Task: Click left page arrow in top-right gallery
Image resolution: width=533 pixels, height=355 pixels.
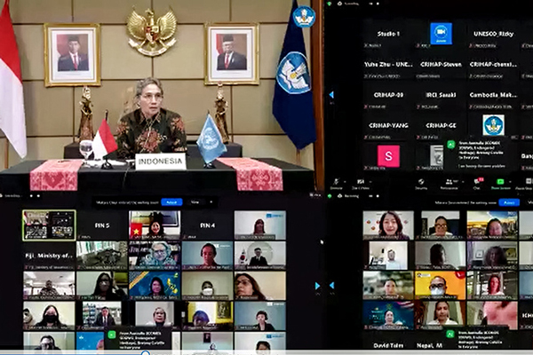Action: pos(331,94)
